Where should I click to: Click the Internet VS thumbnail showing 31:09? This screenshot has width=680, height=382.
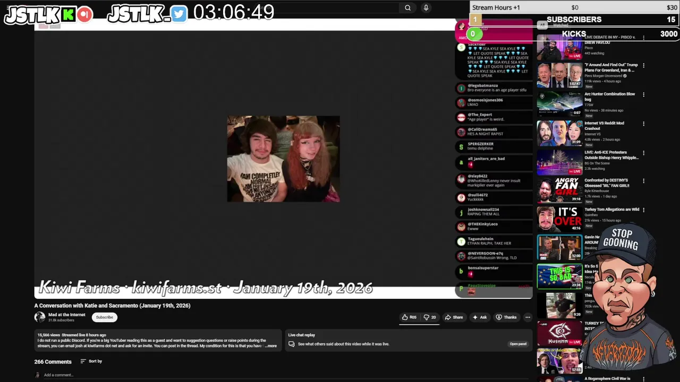[x=559, y=133]
